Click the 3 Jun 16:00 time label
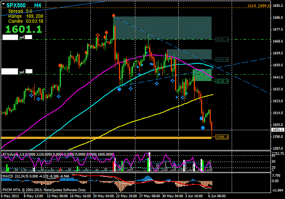The image size is (285, 199). click(194, 196)
